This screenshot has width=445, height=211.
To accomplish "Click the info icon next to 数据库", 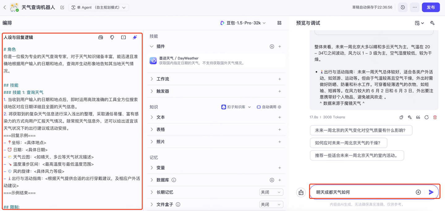I will click(174, 180).
